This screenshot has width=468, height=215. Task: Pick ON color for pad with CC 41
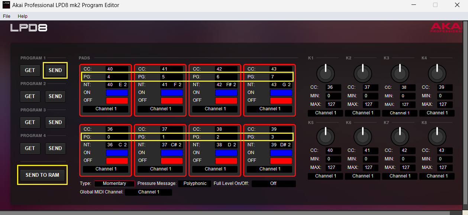point(172,92)
